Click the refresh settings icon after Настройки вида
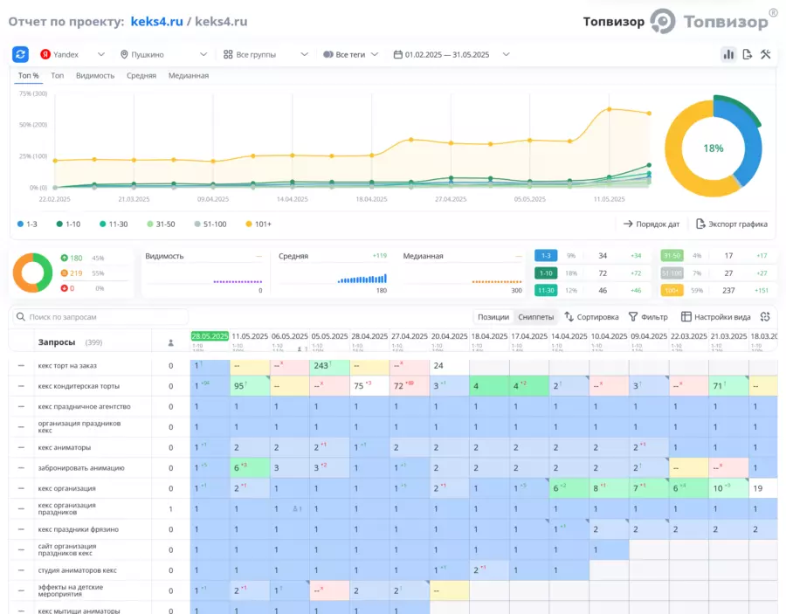 tap(765, 317)
